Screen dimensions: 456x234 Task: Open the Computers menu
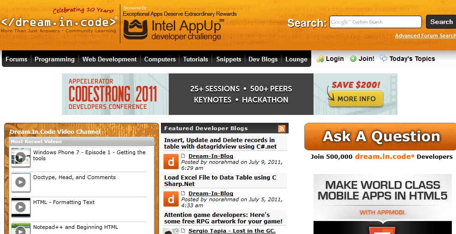click(160, 59)
